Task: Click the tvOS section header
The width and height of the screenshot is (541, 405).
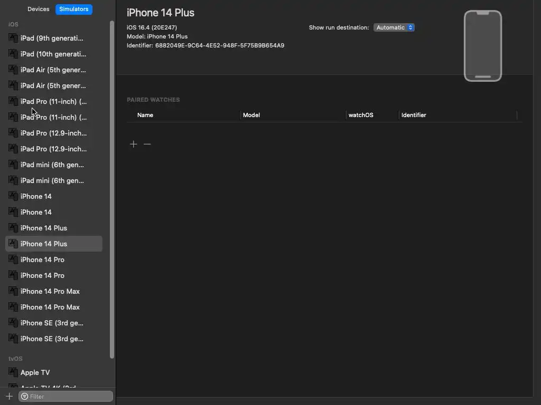Action: [x=15, y=359]
